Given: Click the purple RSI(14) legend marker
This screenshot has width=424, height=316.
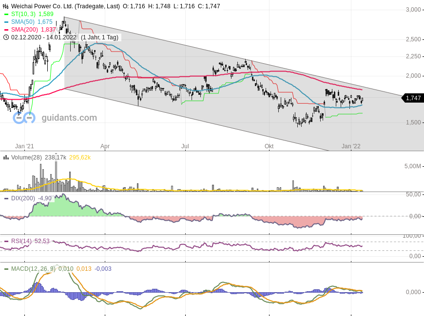Looking at the screenshot, I should [6, 241].
